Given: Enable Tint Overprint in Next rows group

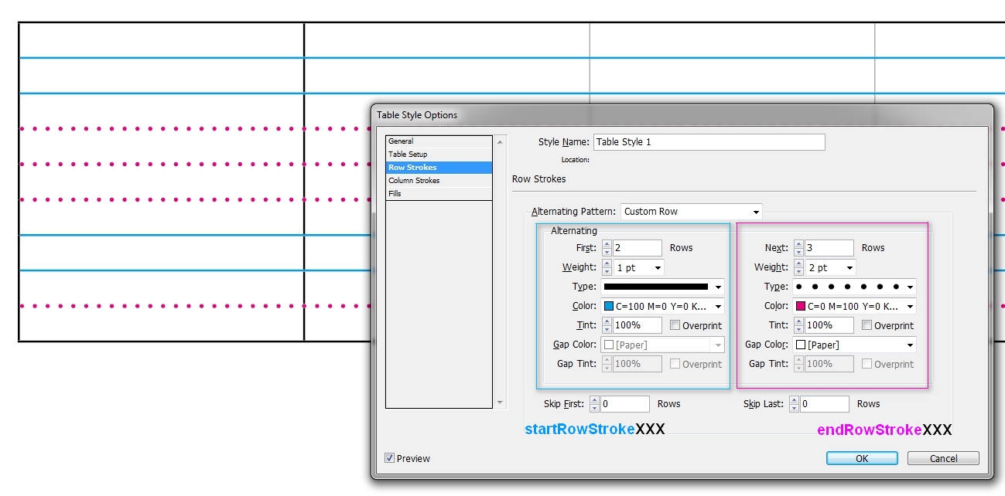Looking at the screenshot, I should [x=867, y=325].
